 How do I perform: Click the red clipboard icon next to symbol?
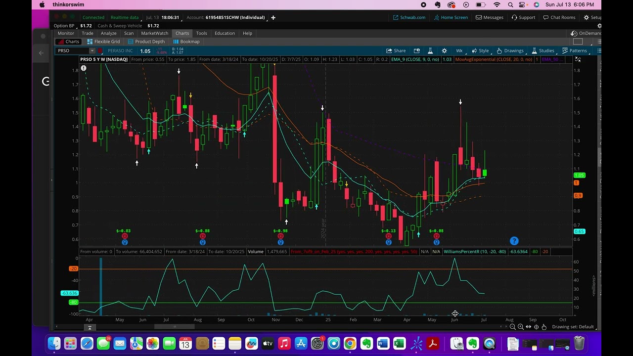coord(100,51)
